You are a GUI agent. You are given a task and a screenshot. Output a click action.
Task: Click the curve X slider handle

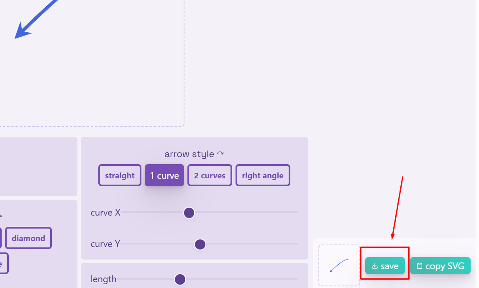[189, 213]
